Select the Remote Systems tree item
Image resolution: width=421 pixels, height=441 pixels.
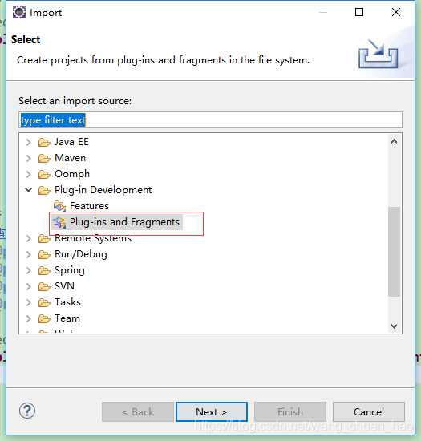pyautogui.click(x=93, y=238)
